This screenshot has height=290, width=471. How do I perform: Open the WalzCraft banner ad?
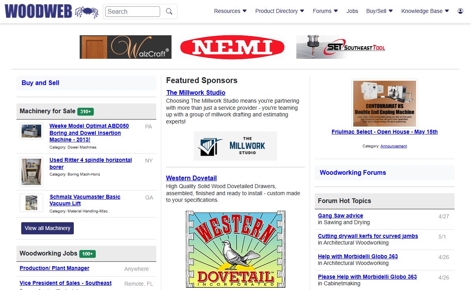point(126,47)
